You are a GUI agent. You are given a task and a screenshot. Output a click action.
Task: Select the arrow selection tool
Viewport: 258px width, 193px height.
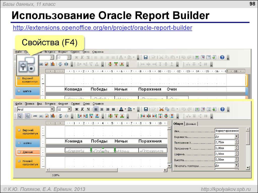point(20,116)
